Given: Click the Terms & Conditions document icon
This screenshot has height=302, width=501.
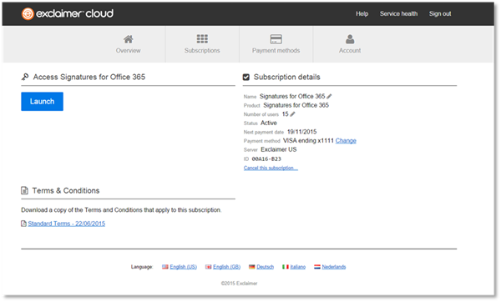Looking at the screenshot, I should [x=24, y=190].
